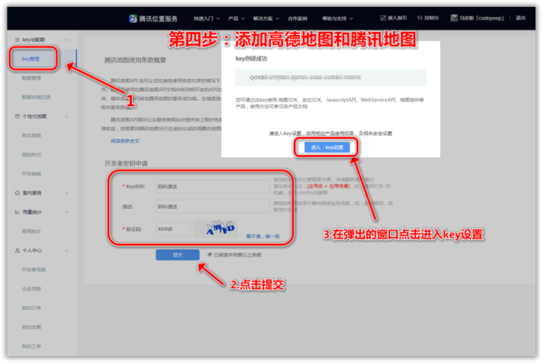The width and height of the screenshot is (542, 363).
Task: Click the 控制台 console icon in header
Action: (420, 18)
